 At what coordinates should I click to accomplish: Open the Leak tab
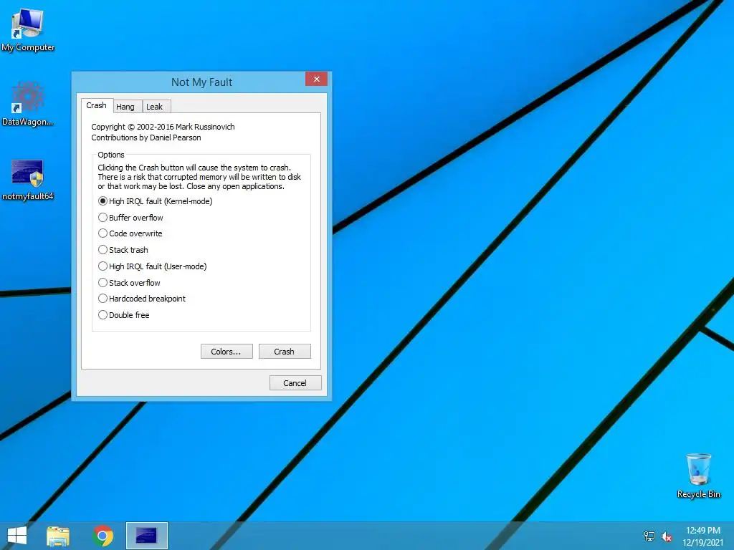[x=155, y=107]
